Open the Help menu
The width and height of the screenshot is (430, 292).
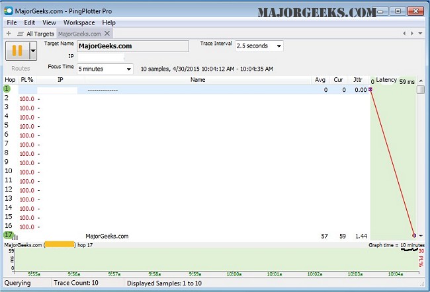click(x=108, y=22)
